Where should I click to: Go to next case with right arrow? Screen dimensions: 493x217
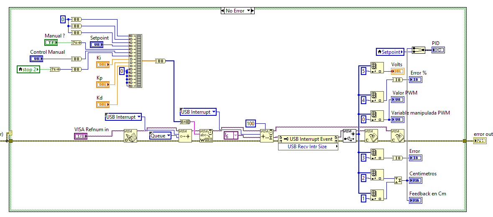(x=253, y=11)
